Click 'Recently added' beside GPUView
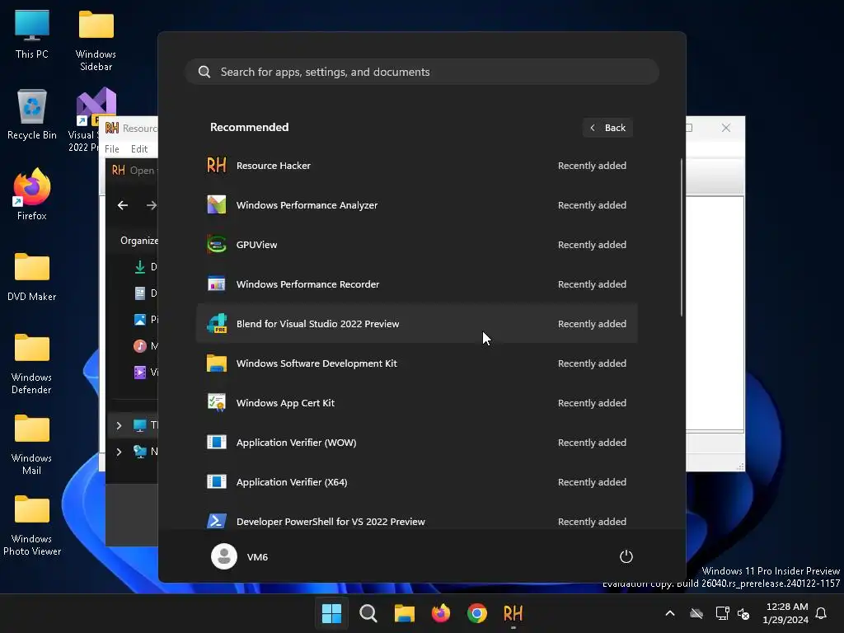 click(592, 244)
